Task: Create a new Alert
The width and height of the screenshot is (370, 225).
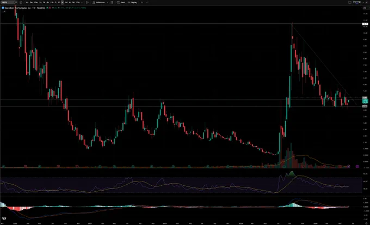Action: [x=121, y=2]
